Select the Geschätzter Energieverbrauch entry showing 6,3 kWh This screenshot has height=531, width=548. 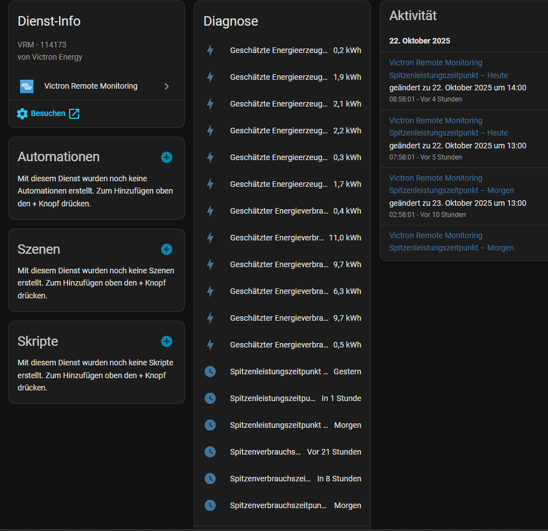point(279,291)
